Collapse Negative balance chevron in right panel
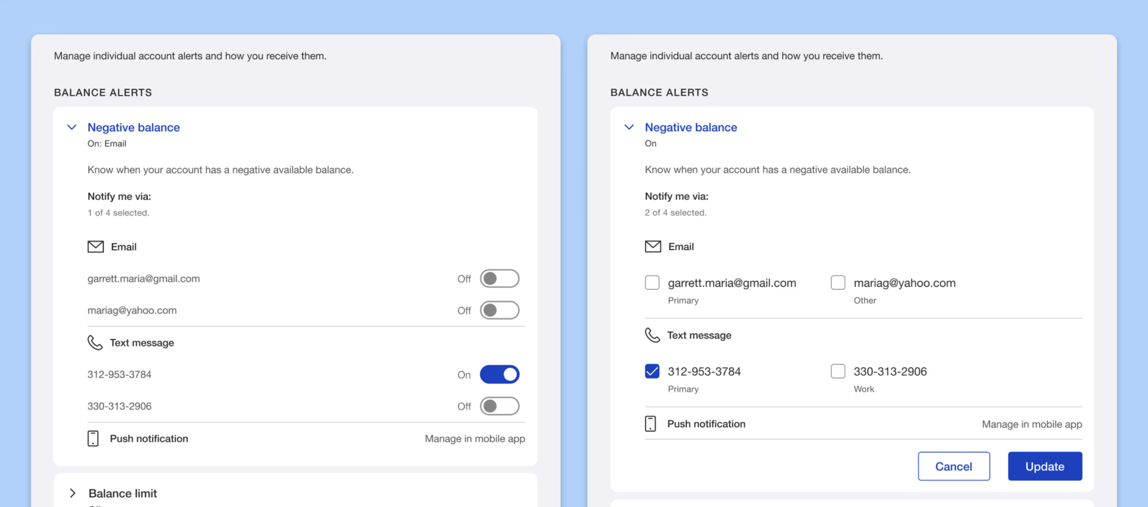 pos(629,127)
